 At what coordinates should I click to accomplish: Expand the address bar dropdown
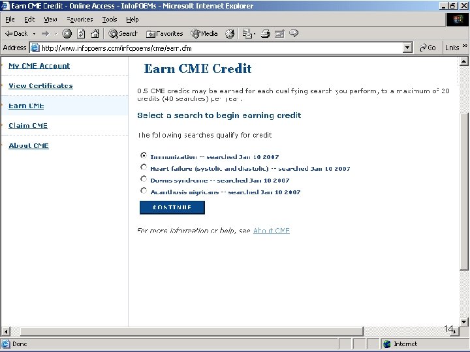[407, 48]
